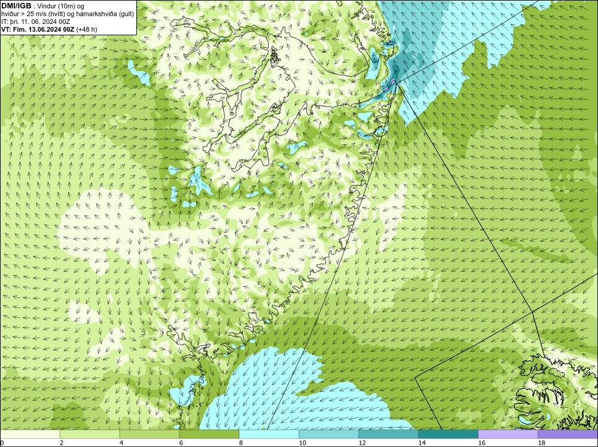The width and height of the screenshot is (598, 447).
Task: Click the 14–16 m/s dark teal legend band
Action: point(448,434)
